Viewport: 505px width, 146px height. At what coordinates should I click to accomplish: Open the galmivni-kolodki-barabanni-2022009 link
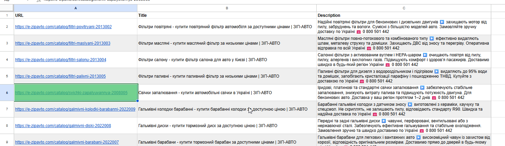click(x=75, y=109)
